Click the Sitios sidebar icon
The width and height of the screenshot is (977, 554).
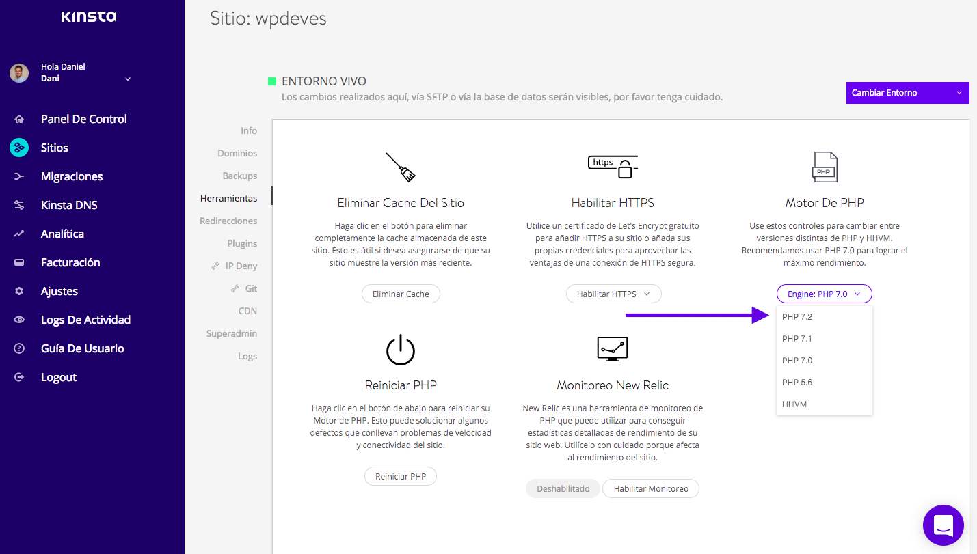click(19, 148)
